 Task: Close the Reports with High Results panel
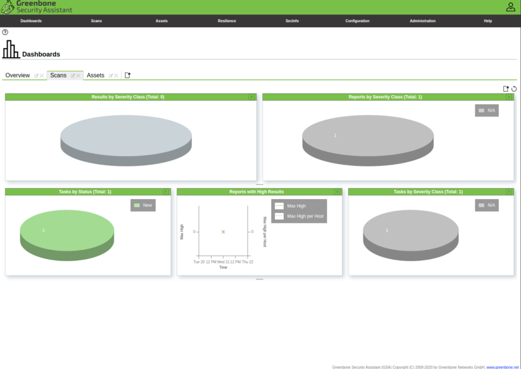337,192
